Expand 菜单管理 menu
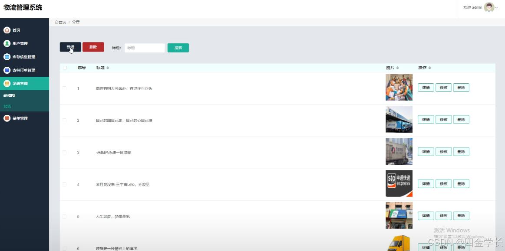This screenshot has width=505, height=251. (x=24, y=118)
